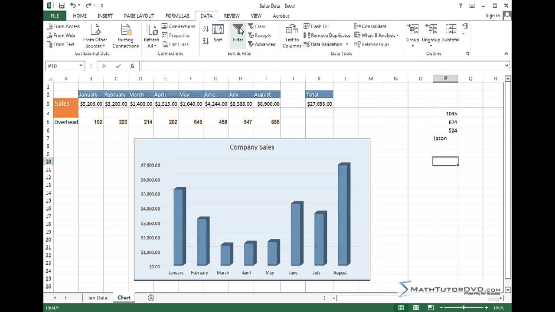Switch to Normal view
This screenshot has height=312, width=555.
tap(401, 308)
